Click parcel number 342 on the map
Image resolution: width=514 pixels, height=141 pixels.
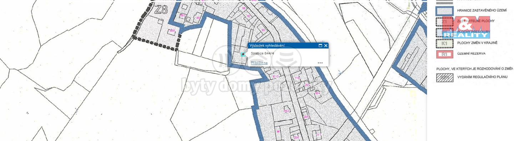click(286, 111)
